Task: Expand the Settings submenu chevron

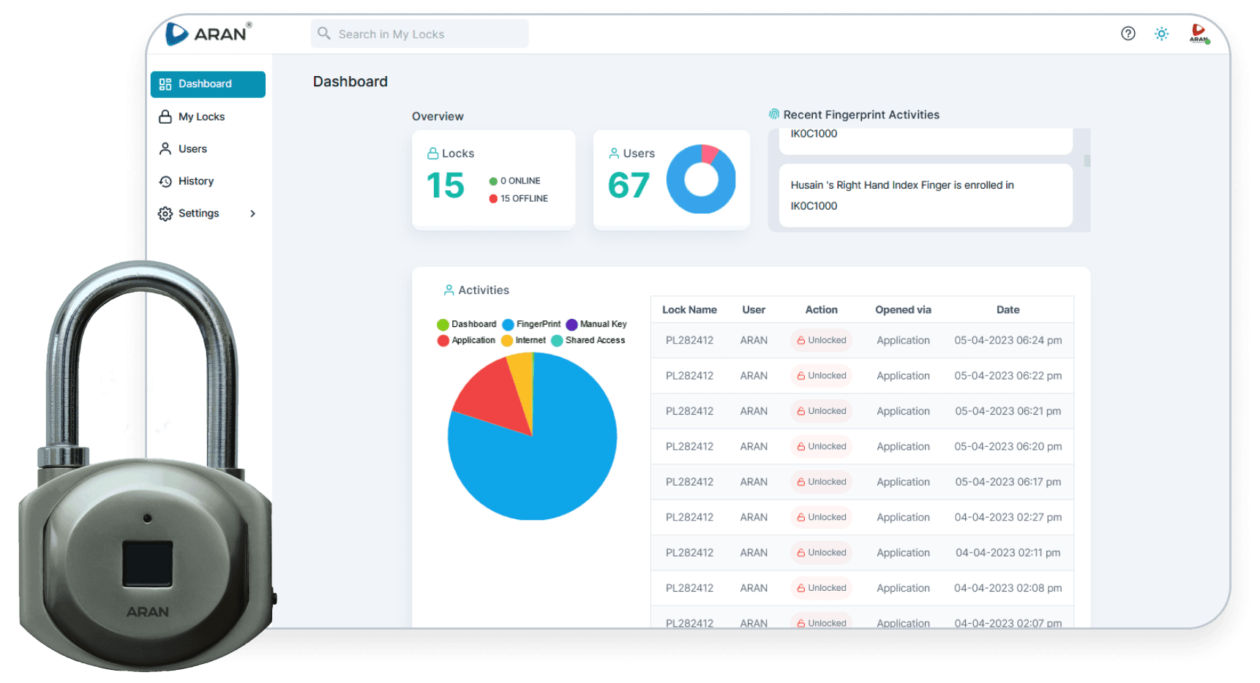Action: [x=252, y=214]
